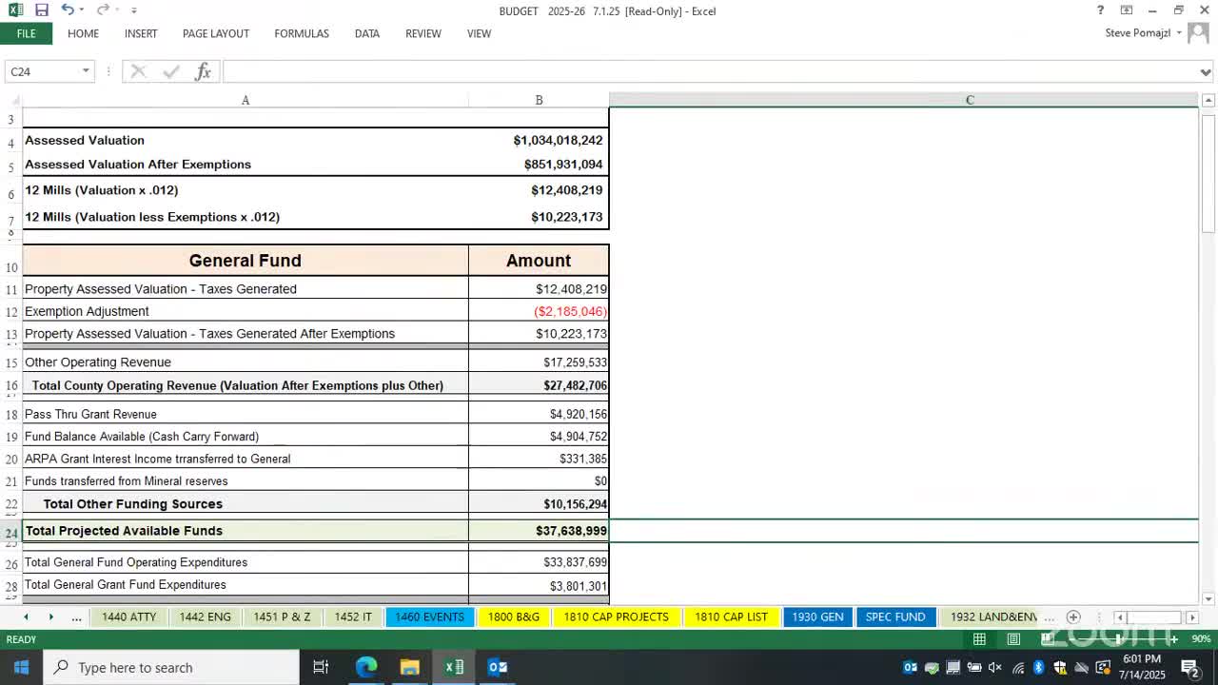Open the FORMULAS ribbon tab

click(302, 33)
